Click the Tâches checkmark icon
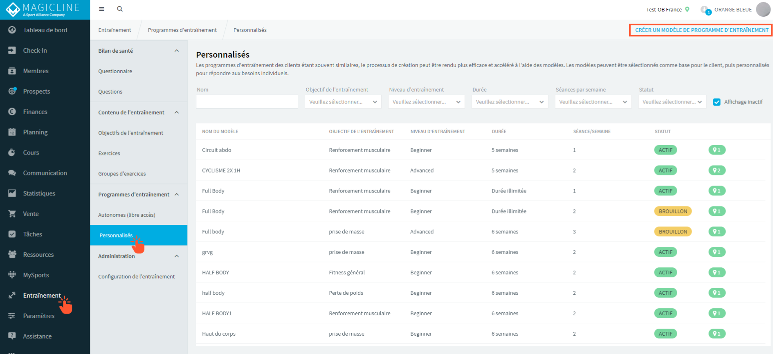773x354 pixels. click(x=12, y=234)
